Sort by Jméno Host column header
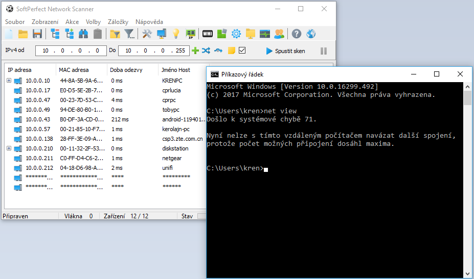474x279 pixels. point(183,70)
